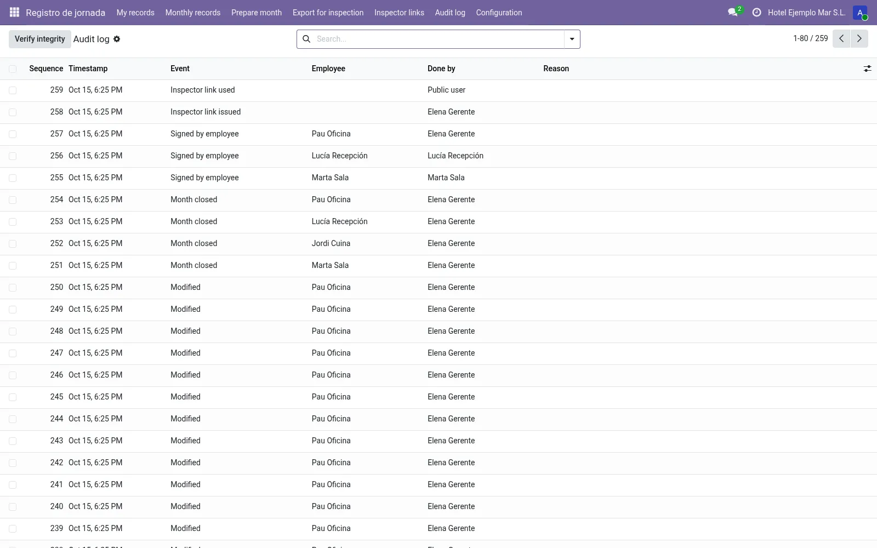Click Pau Oficina in row 245
The width and height of the screenshot is (877, 548).
pos(331,397)
